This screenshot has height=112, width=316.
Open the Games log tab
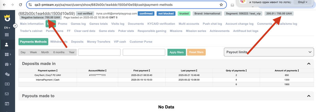[x=78, y=24]
